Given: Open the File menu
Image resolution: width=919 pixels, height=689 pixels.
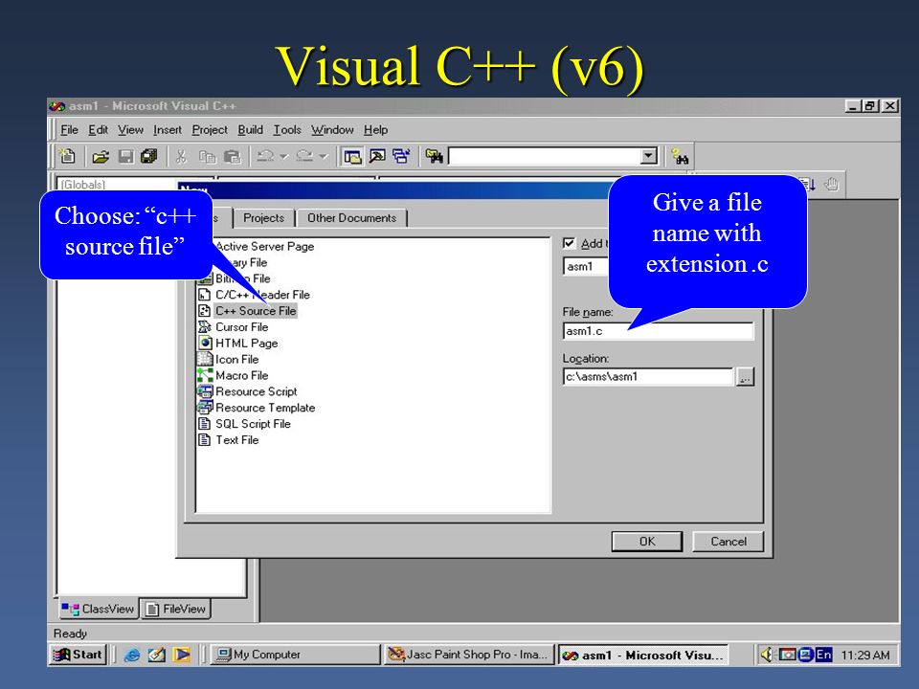Looking at the screenshot, I should 69,130.
